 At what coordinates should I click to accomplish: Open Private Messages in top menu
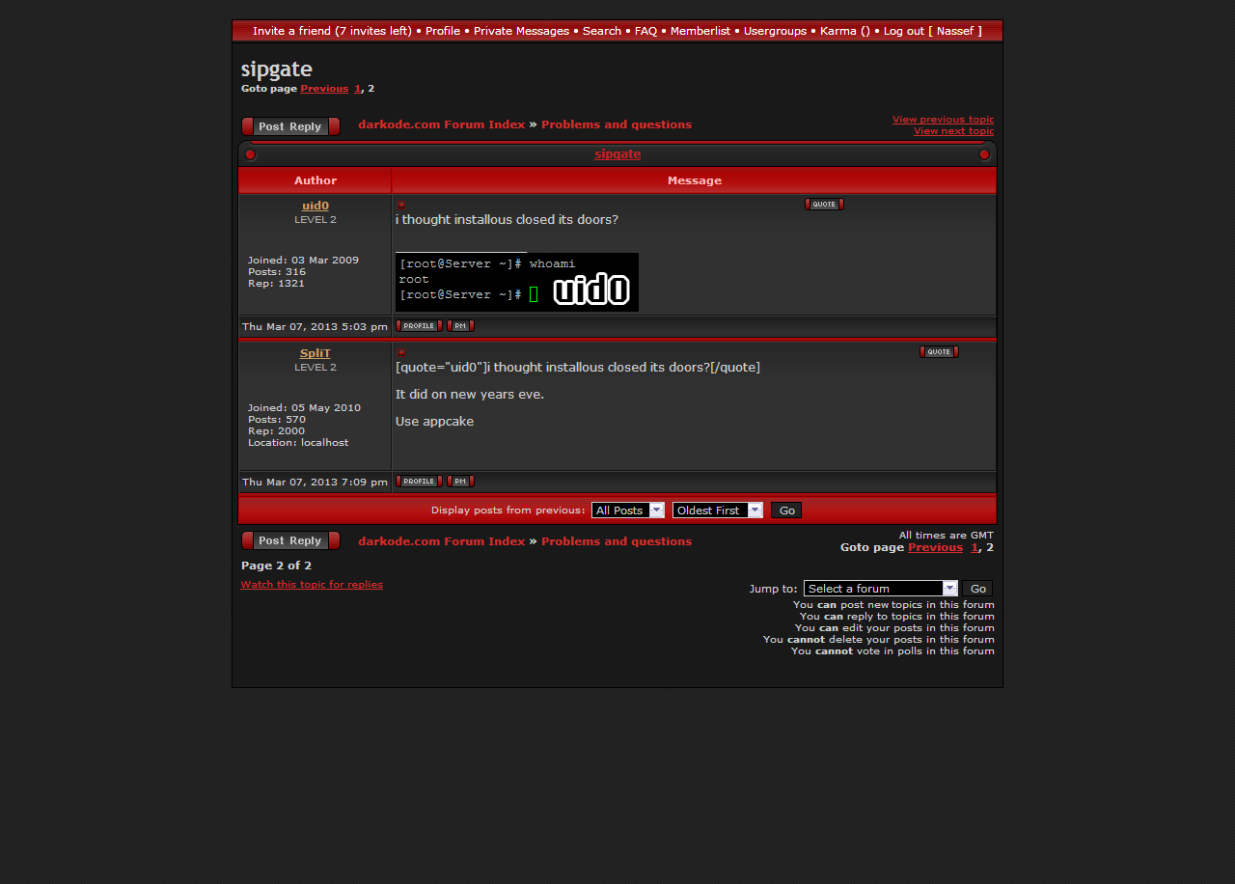point(521,31)
